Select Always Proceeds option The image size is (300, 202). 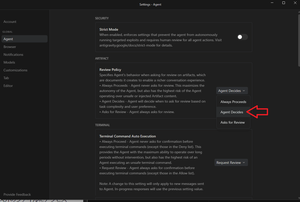pyautogui.click(x=233, y=102)
